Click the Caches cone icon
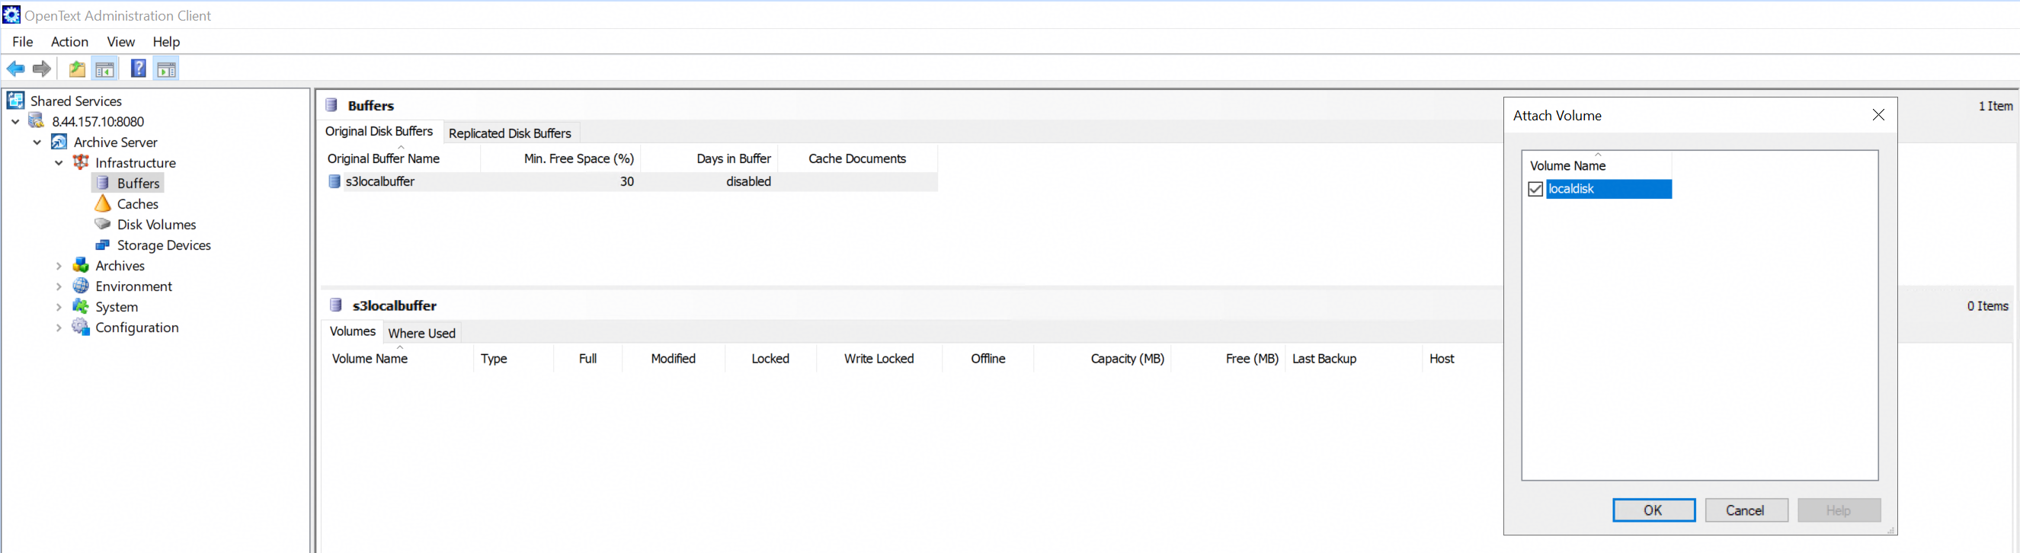The image size is (2020, 553). pyautogui.click(x=103, y=204)
